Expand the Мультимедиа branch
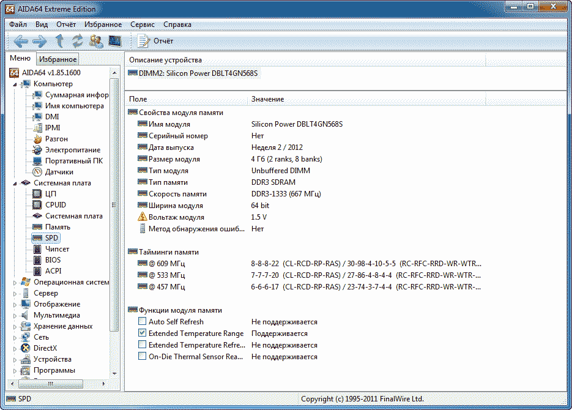The height and width of the screenshot is (410, 572). point(15,316)
